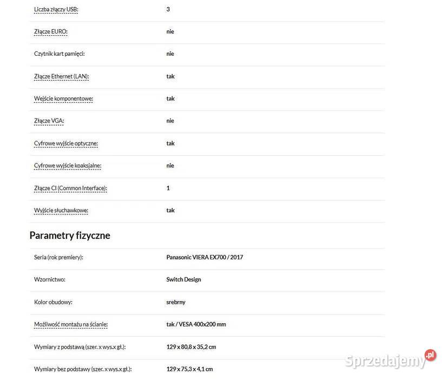This screenshot has width=447, height=379.
Task: Click the '129 x 75,3 x 4,1 cm' dimensions
Action: click(189, 369)
